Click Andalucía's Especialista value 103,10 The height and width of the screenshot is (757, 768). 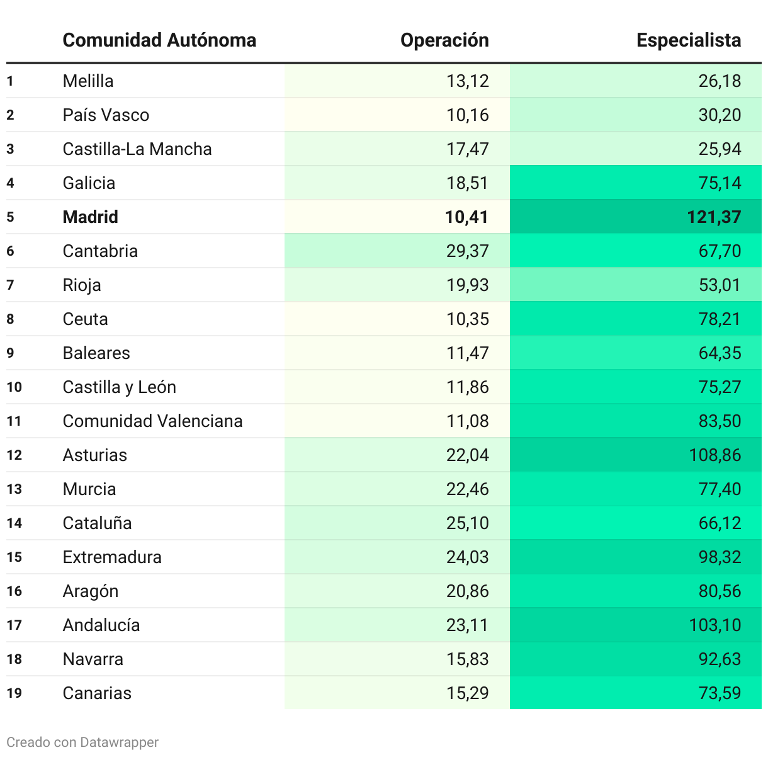click(715, 625)
